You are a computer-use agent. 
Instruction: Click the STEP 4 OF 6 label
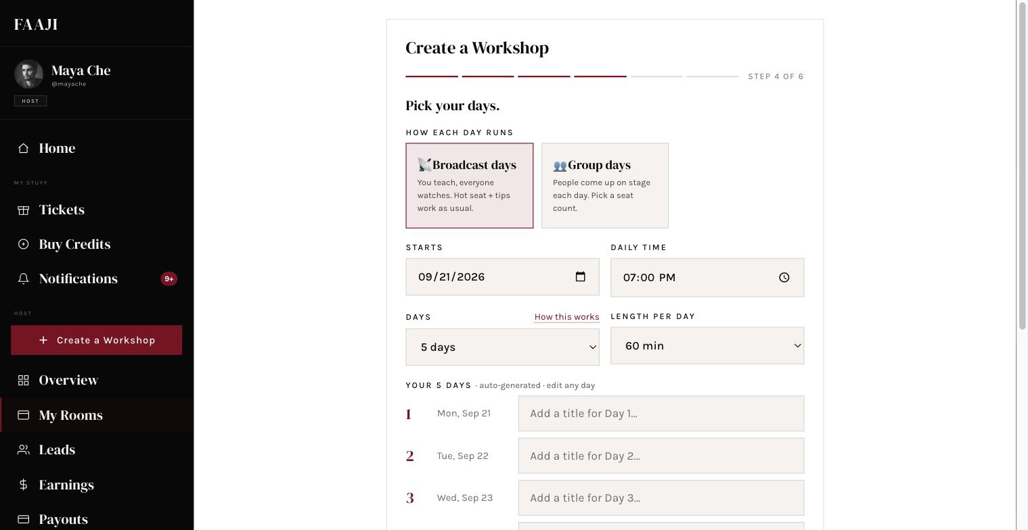776,76
